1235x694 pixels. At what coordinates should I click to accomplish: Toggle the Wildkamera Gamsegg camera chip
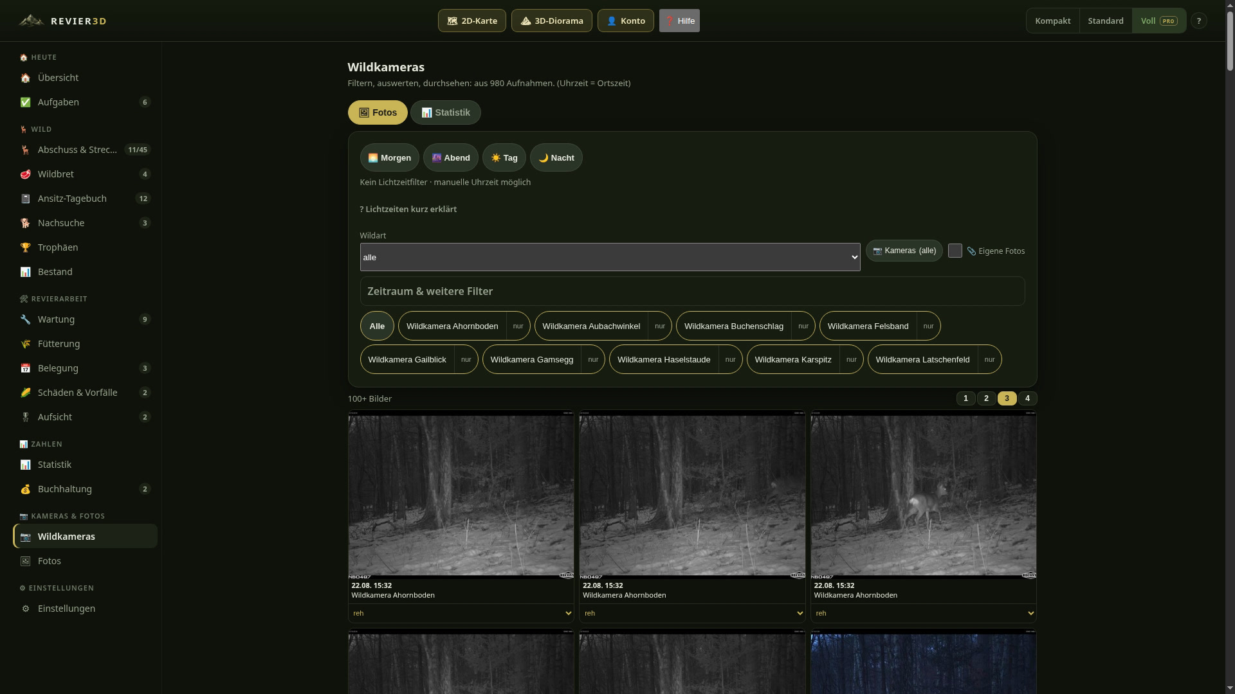(532, 359)
